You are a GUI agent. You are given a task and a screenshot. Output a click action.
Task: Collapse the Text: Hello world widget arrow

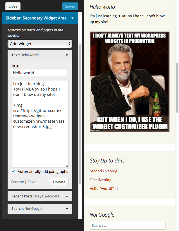[x=67, y=55]
